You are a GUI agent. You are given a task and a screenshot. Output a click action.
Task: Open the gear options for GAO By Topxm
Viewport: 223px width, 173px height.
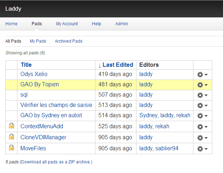202,85
